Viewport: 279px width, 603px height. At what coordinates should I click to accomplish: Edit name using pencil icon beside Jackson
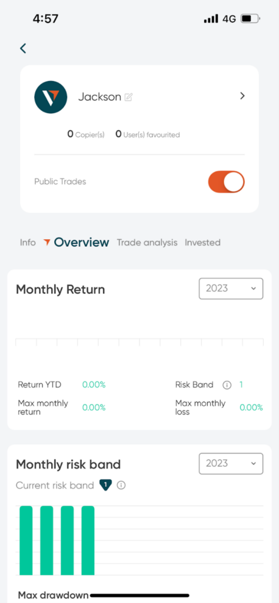[129, 97]
